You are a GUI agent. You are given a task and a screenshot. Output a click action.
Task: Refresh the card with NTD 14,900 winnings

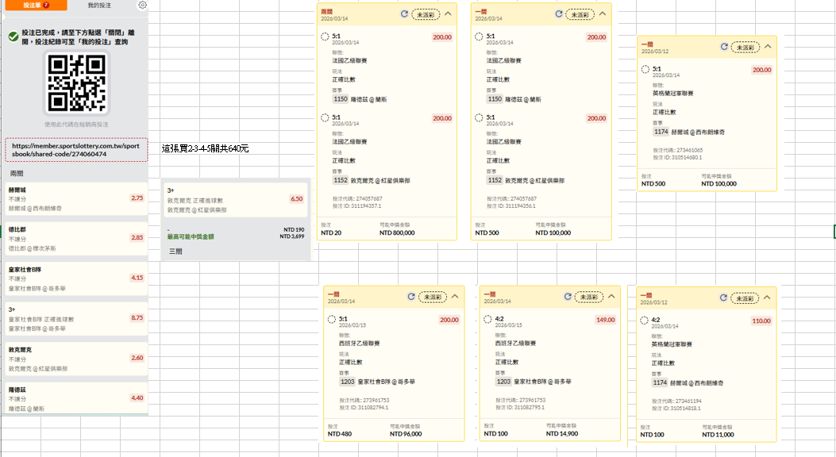568,297
